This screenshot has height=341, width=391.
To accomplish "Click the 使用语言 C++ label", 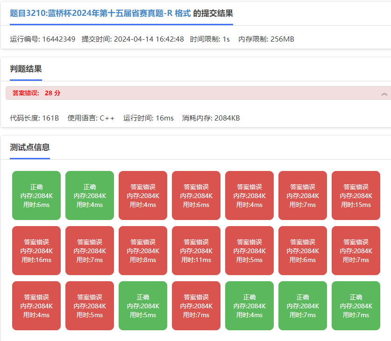I will click(91, 118).
